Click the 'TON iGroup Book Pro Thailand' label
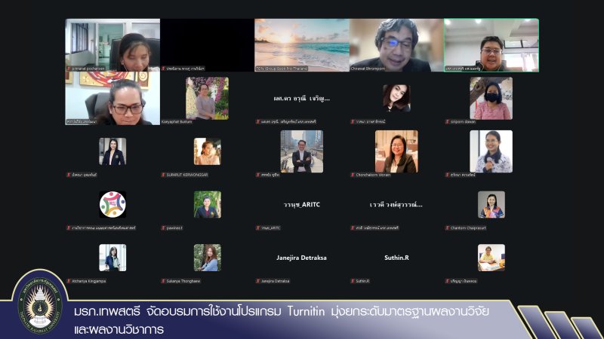 point(282,69)
